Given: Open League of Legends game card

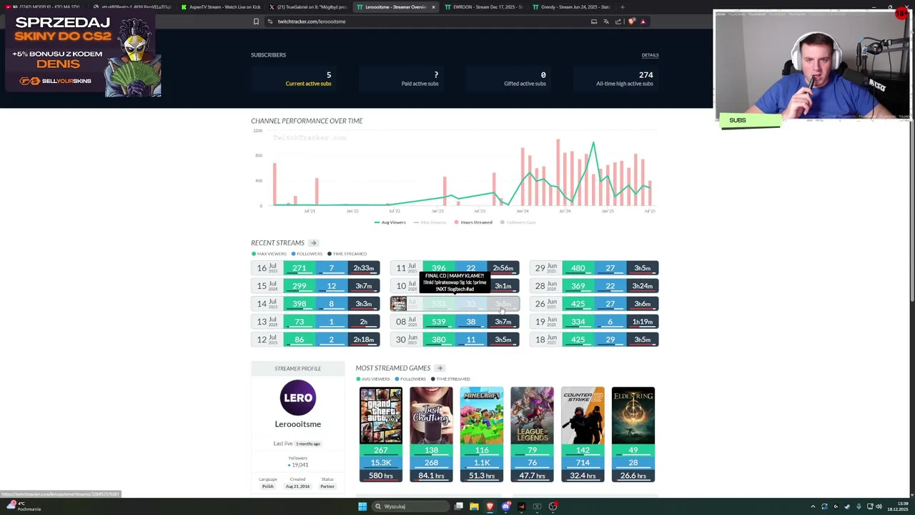Looking at the screenshot, I should [532, 435].
